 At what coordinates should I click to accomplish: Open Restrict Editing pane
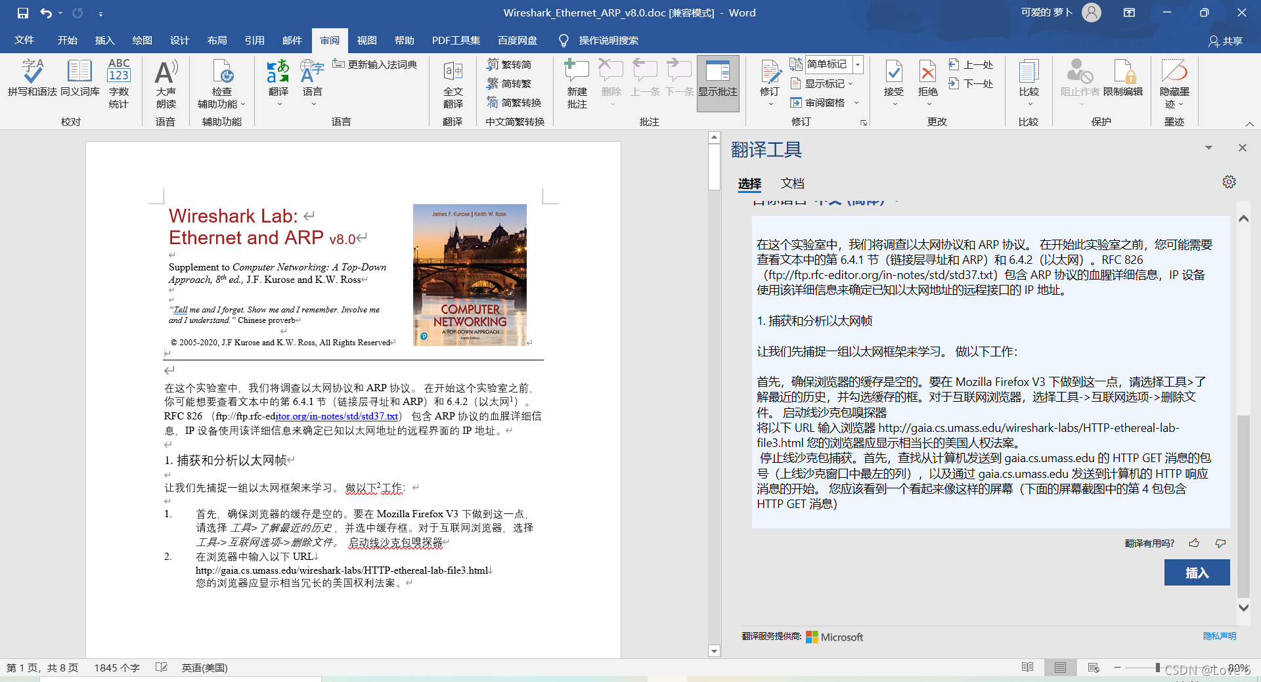pos(1123,78)
